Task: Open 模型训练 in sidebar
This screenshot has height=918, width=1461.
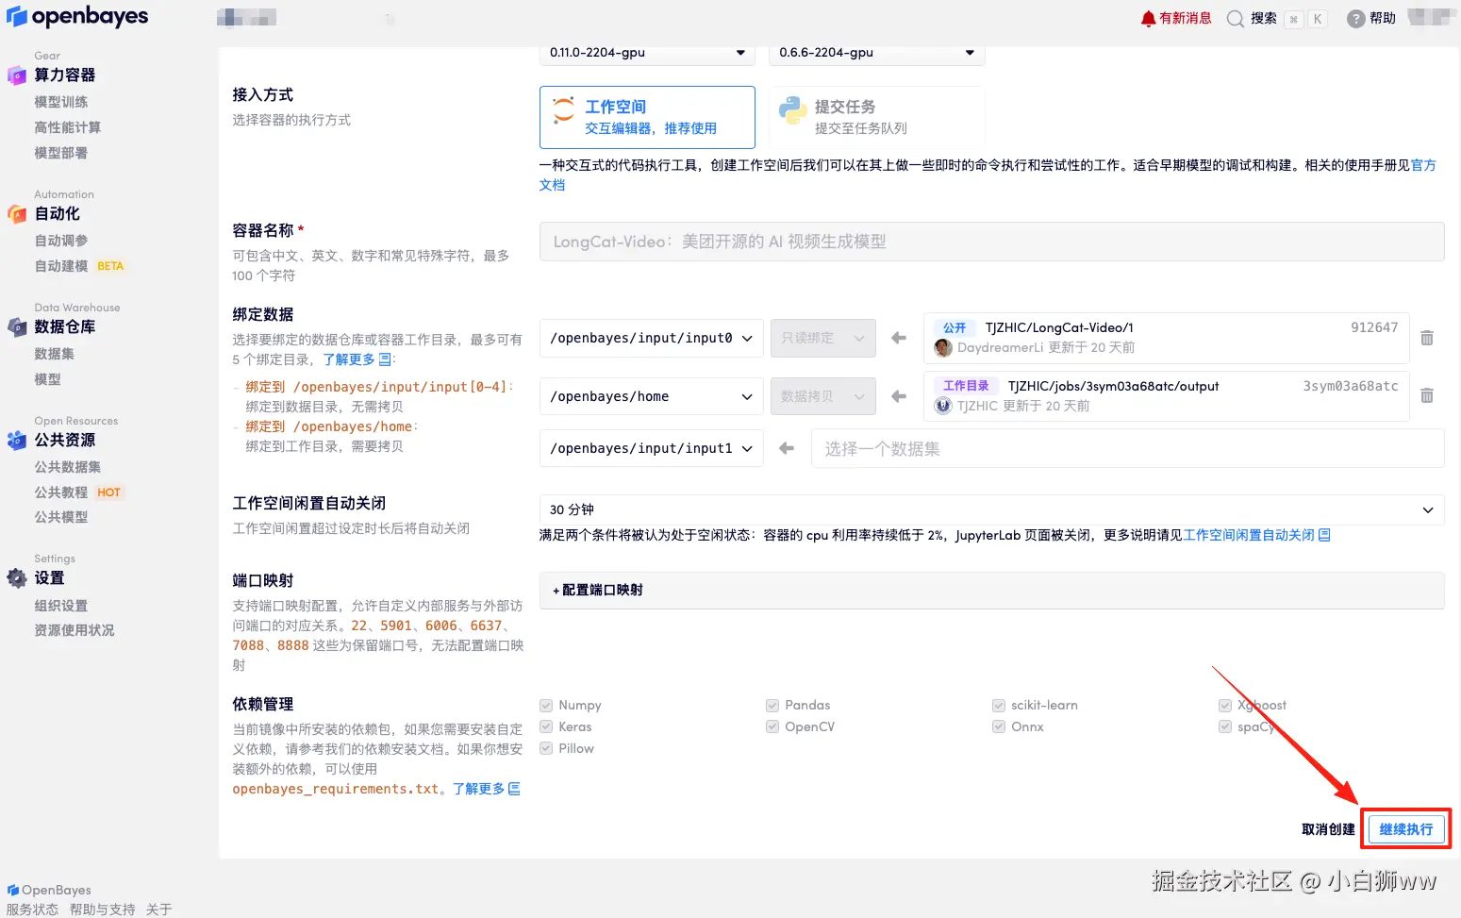Action: click(61, 102)
